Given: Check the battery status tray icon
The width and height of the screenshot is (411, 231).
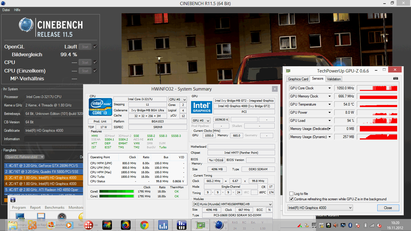Looking at the screenshot, I should [x=366, y=225].
